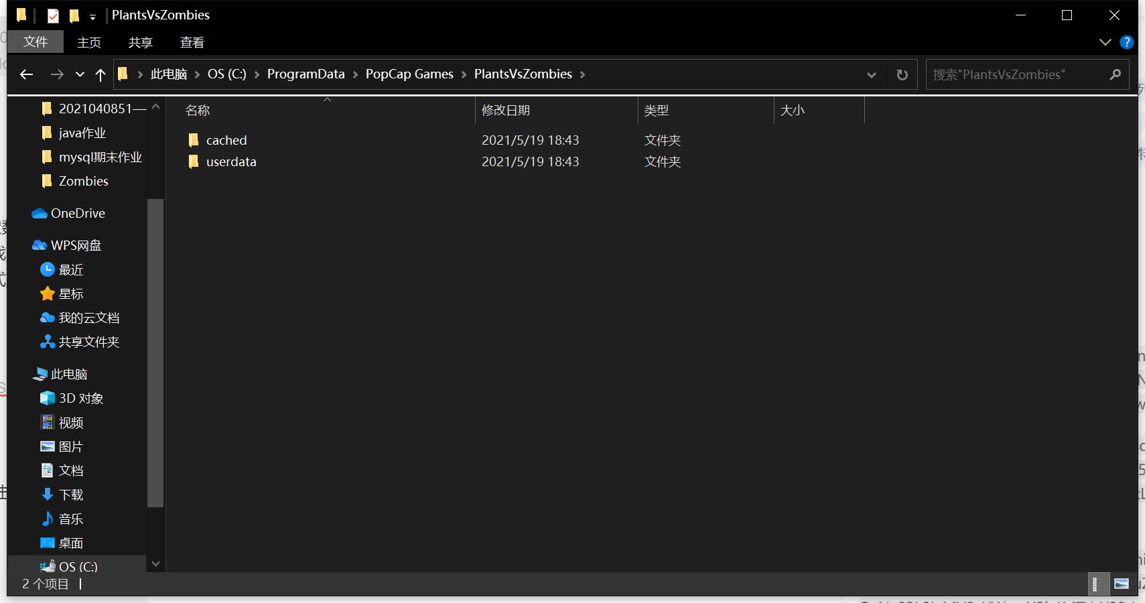This screenshot has height=603, width=1145.
Task: Open 音乐 folder in sidebar
Action: click(71, 519)
